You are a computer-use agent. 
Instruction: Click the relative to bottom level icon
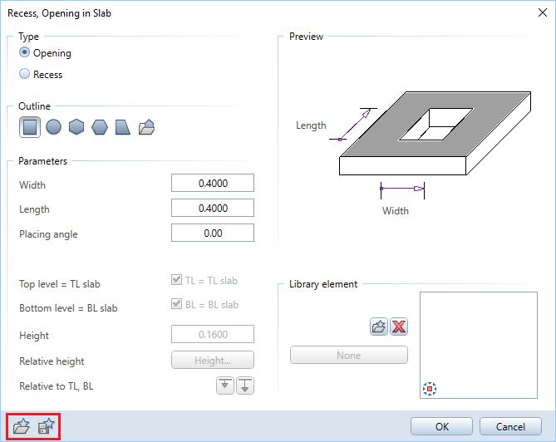pyautogui.click(x=245, y=386)
